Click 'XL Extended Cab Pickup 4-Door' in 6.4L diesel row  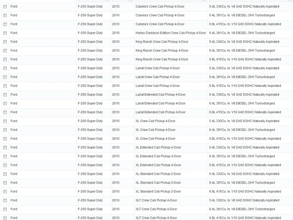(158, 156)
